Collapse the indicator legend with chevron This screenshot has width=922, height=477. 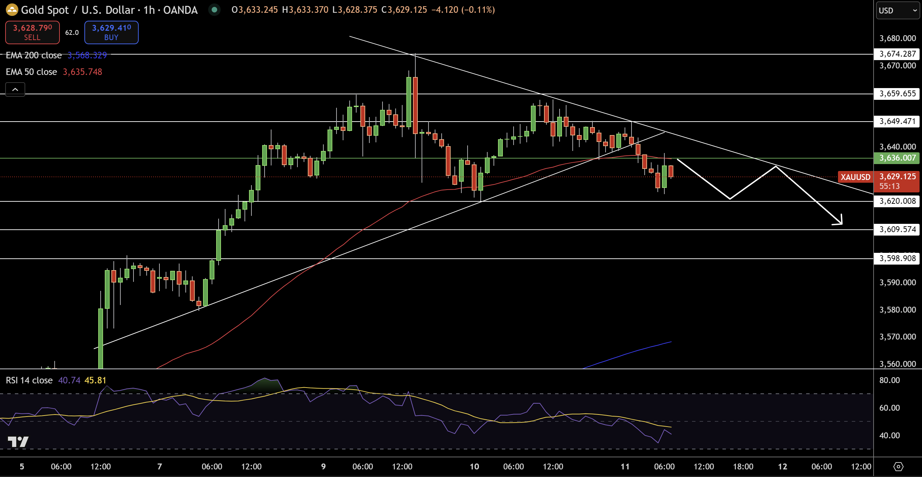point(15,89)
